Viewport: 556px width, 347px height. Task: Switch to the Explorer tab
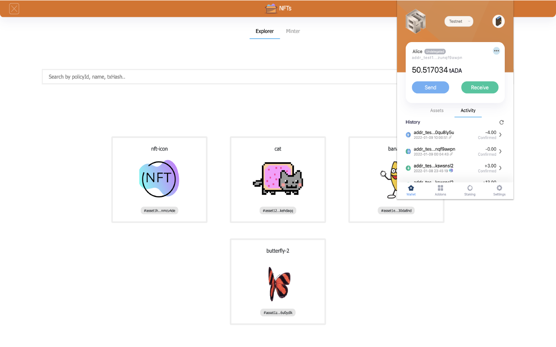coord(265,31)
